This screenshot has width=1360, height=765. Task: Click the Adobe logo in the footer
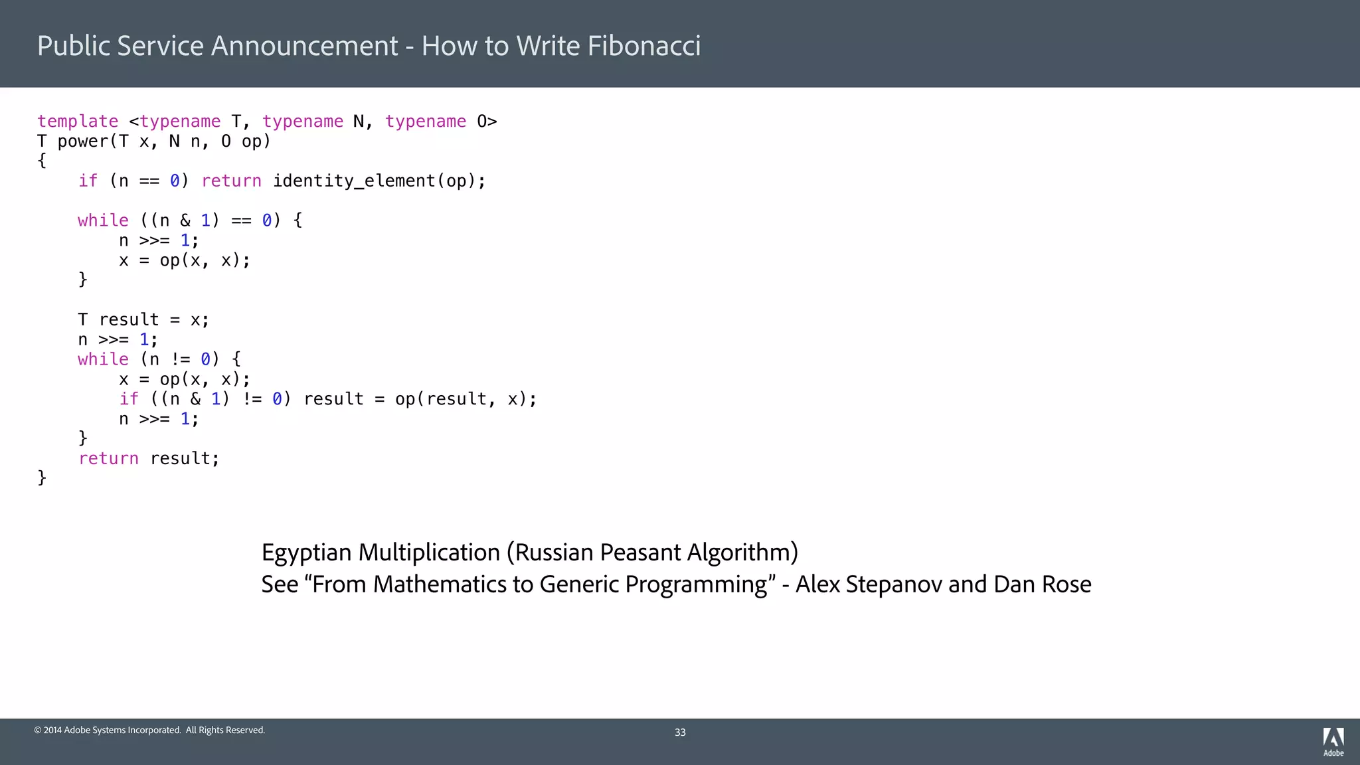pos(1333,740)
